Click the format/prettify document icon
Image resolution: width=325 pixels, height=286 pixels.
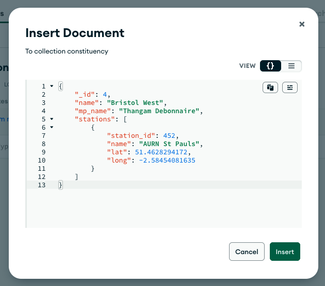290,87
